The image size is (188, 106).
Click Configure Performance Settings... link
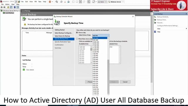[x=168, y=26]
